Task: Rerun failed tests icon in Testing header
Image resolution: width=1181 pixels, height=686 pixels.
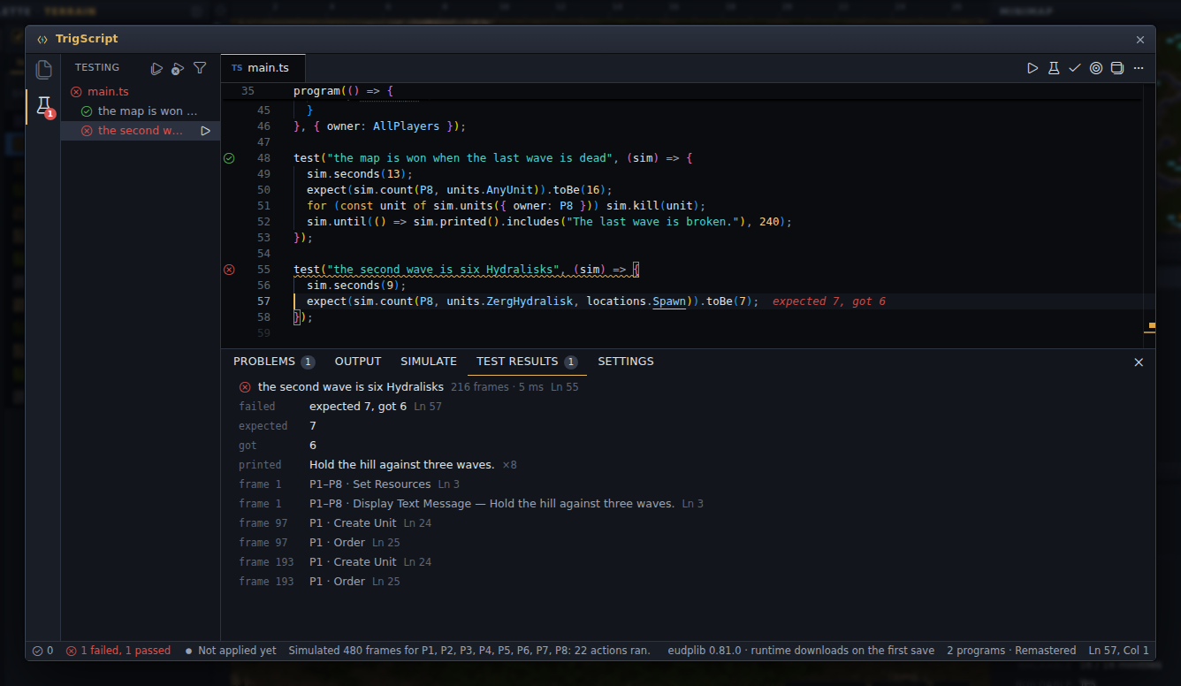Action: coord(178,68)
